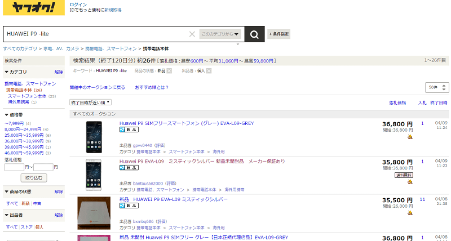Filter by price ~7,999円

point(14,123)
